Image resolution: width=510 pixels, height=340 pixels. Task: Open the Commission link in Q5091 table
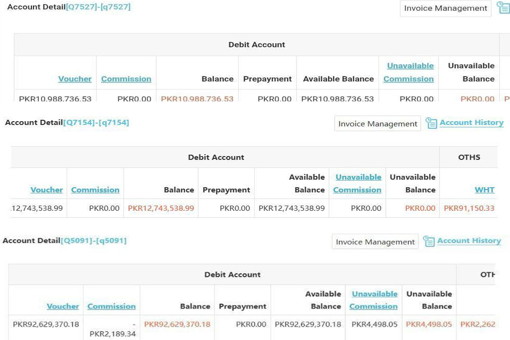pyautogui.click(x=111, y=306)
